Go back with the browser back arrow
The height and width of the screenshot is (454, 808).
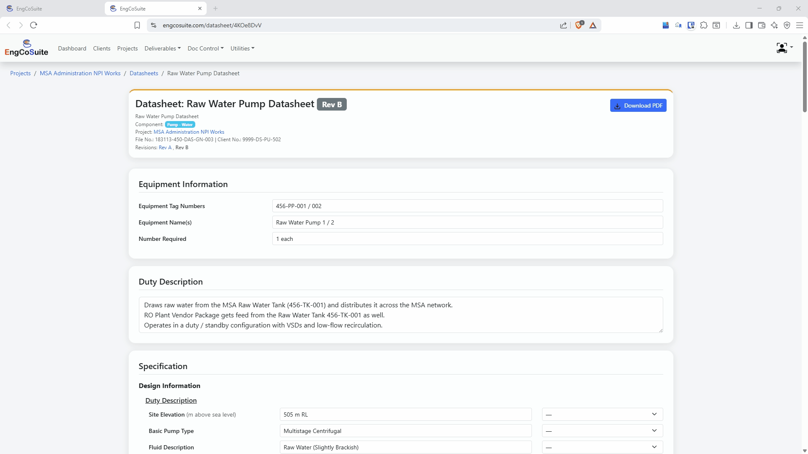coord(8,25)
